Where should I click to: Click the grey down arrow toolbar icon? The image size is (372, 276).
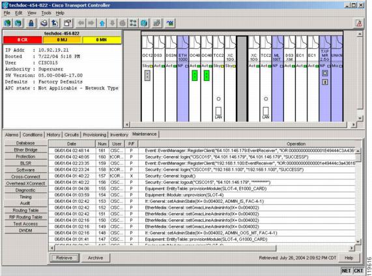click(113, 23)
